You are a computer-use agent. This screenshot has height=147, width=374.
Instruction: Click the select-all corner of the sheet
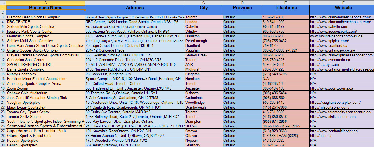[x=3, y=2]
